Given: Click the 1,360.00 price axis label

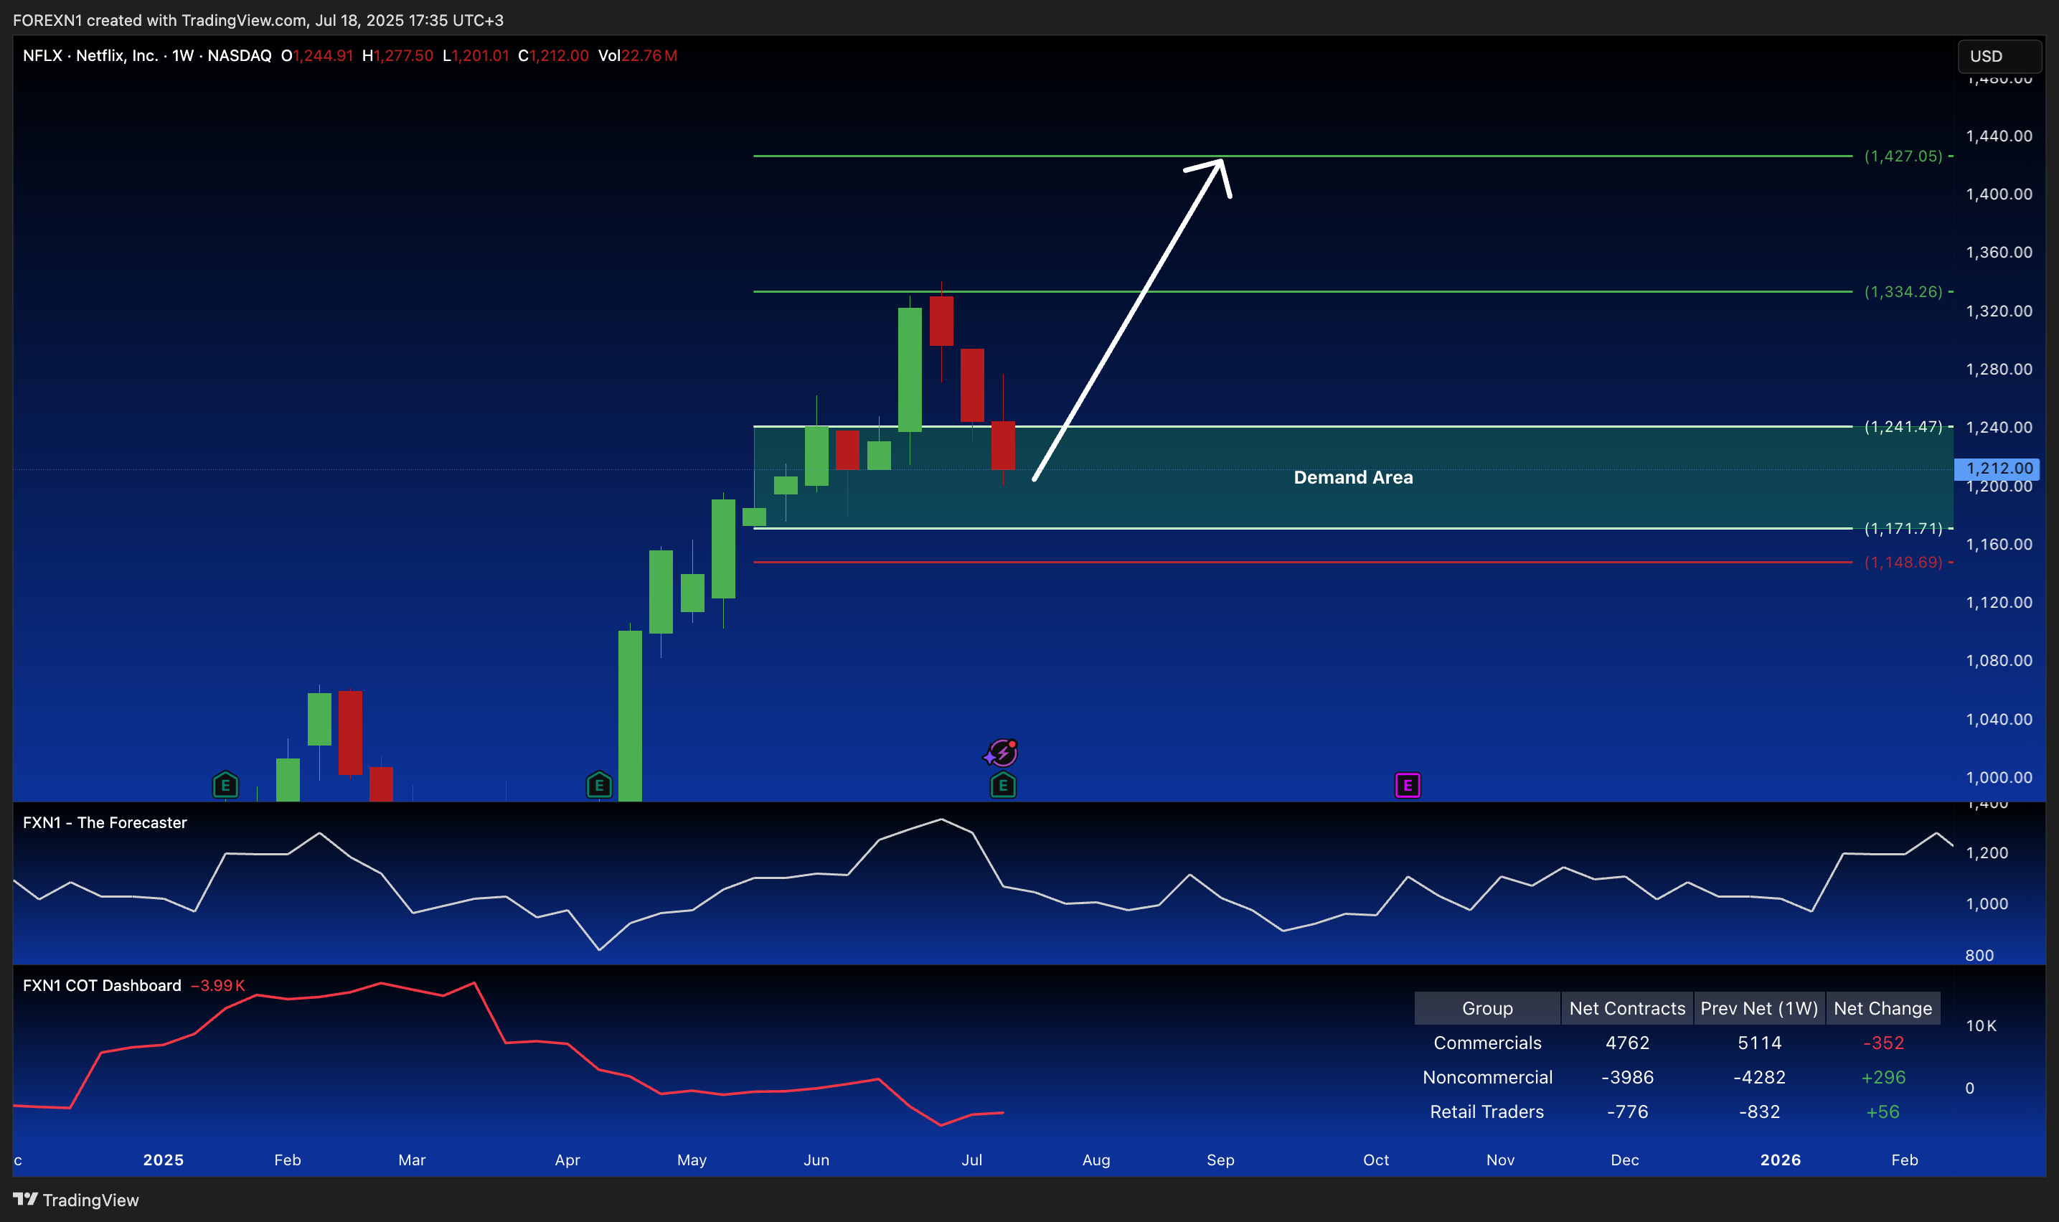Looking at the screenshot, I should pos(1999,252).
